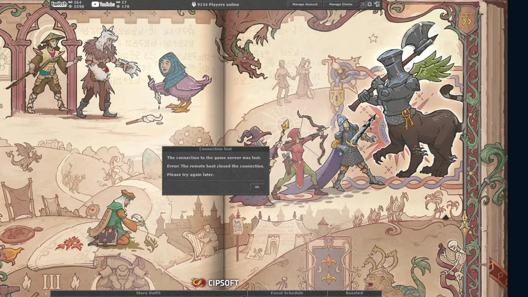Click "Please try again later." message
Viewport: 528px width, 297px height.
191,174
